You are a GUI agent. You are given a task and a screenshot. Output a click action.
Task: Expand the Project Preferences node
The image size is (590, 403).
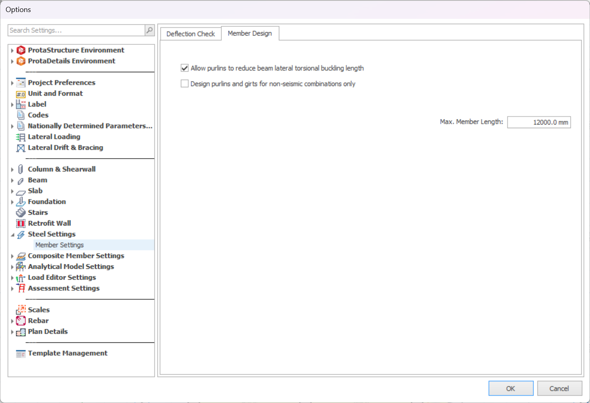tap(12, 83)
